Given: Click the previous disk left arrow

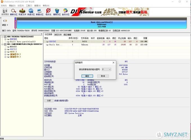Looking at the screenshot, I should (4, 21).
